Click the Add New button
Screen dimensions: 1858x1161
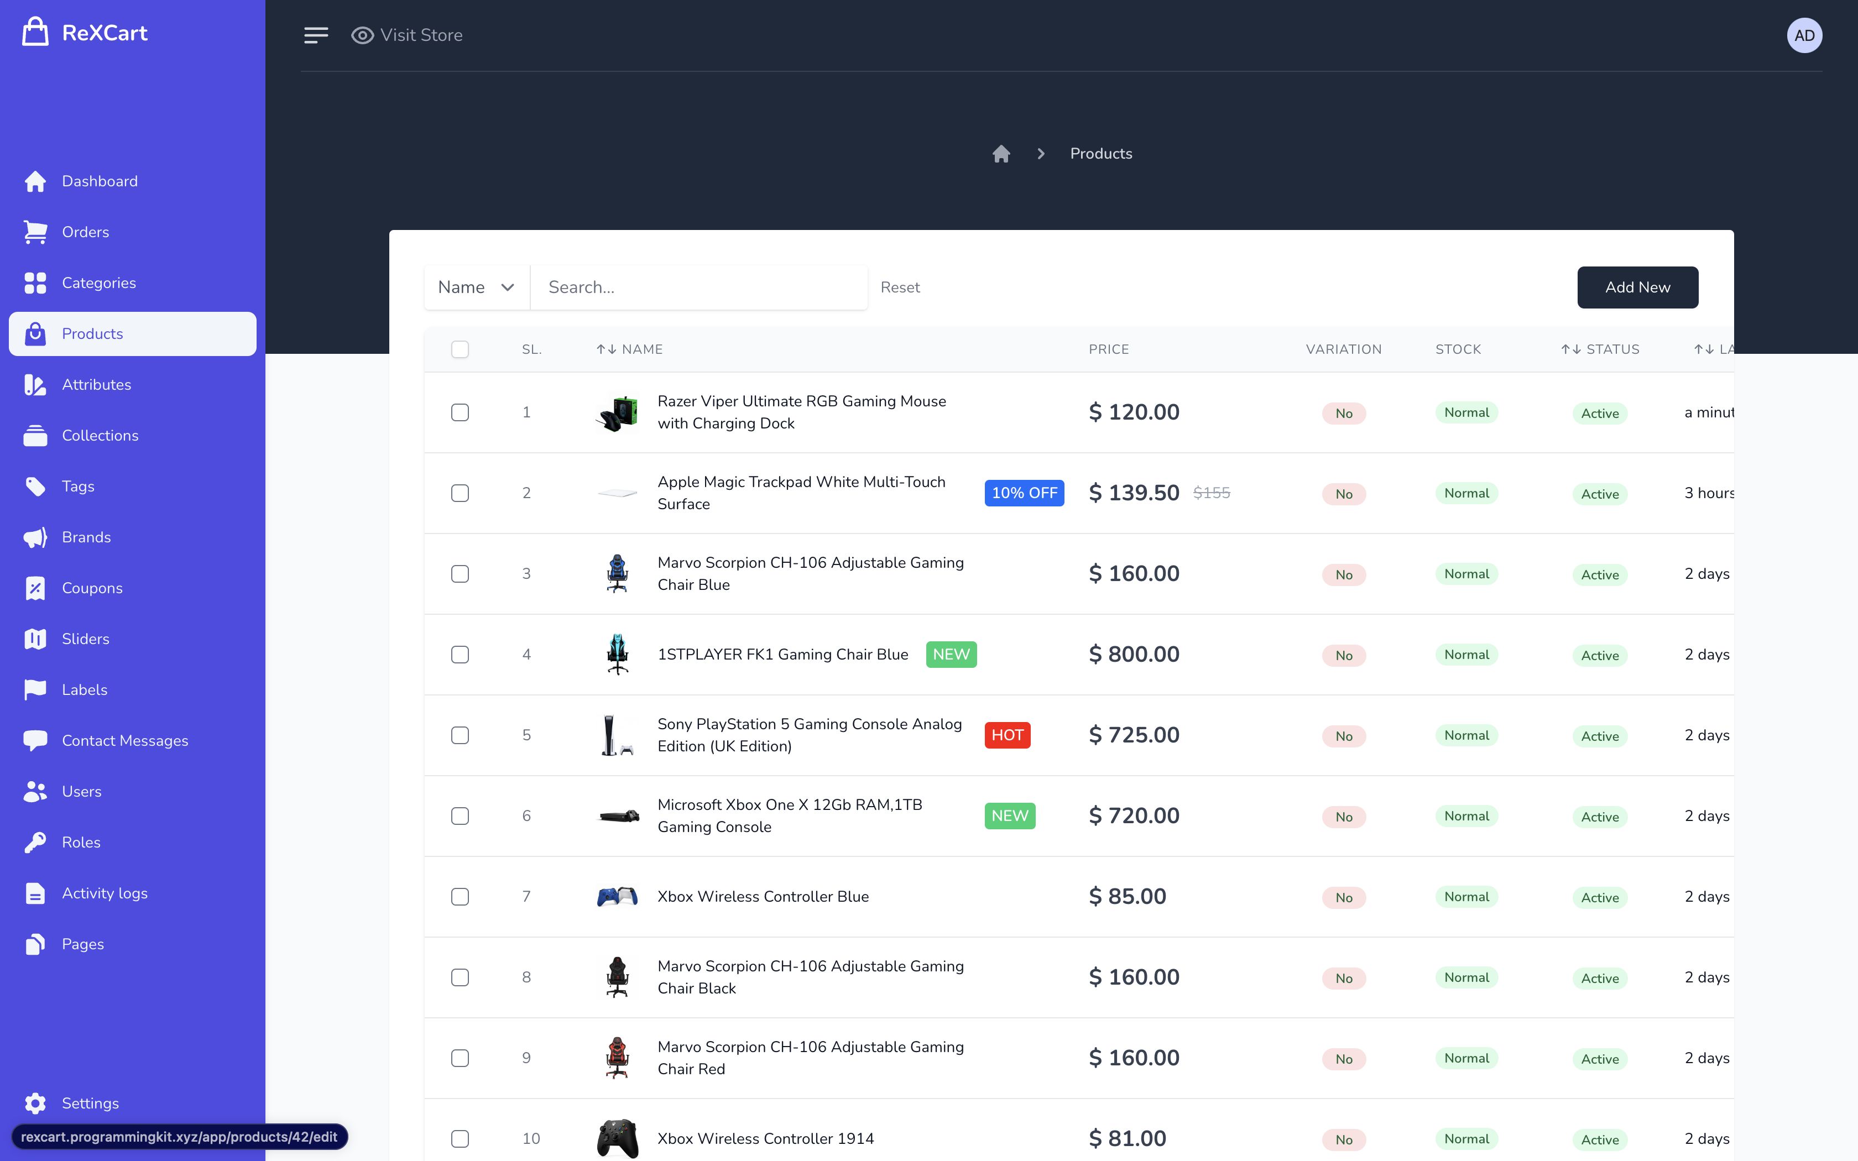point(1637,287)
